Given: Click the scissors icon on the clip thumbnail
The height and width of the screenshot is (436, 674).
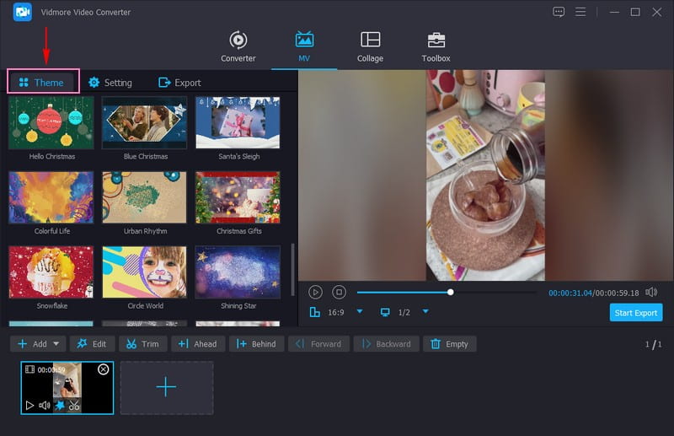Looking at the screenshot, I should (x=74, y=406).
